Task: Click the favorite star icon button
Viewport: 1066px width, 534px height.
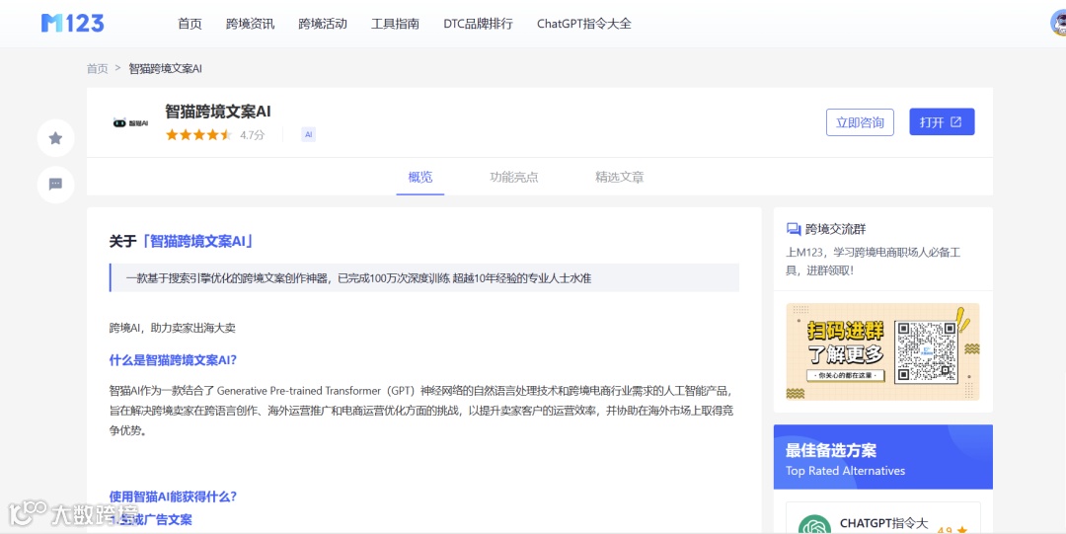Action: (x=55, y=138)
